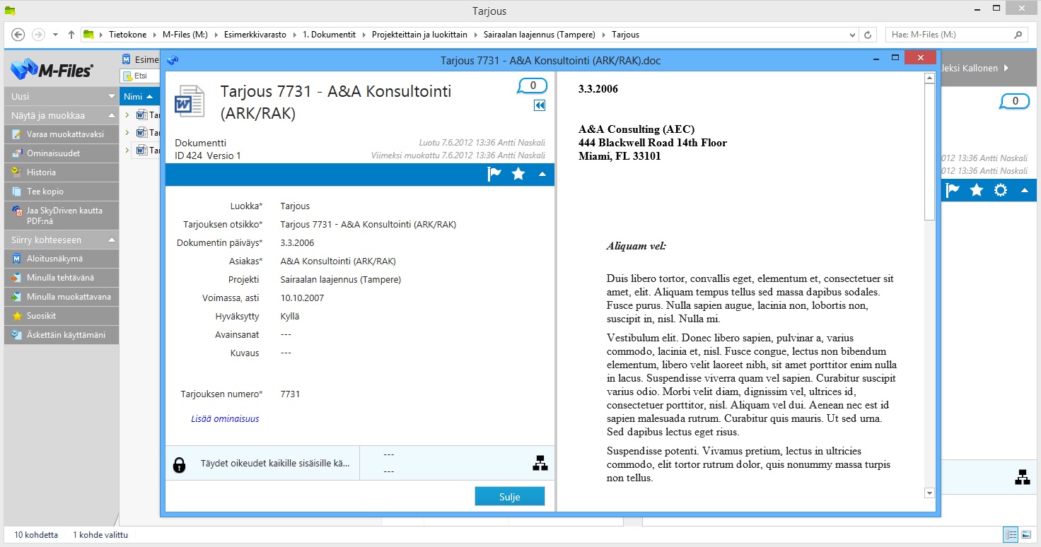Switch to details view icon in status bar
This screenshot has width=1041, height=547.
(1011, 535)
